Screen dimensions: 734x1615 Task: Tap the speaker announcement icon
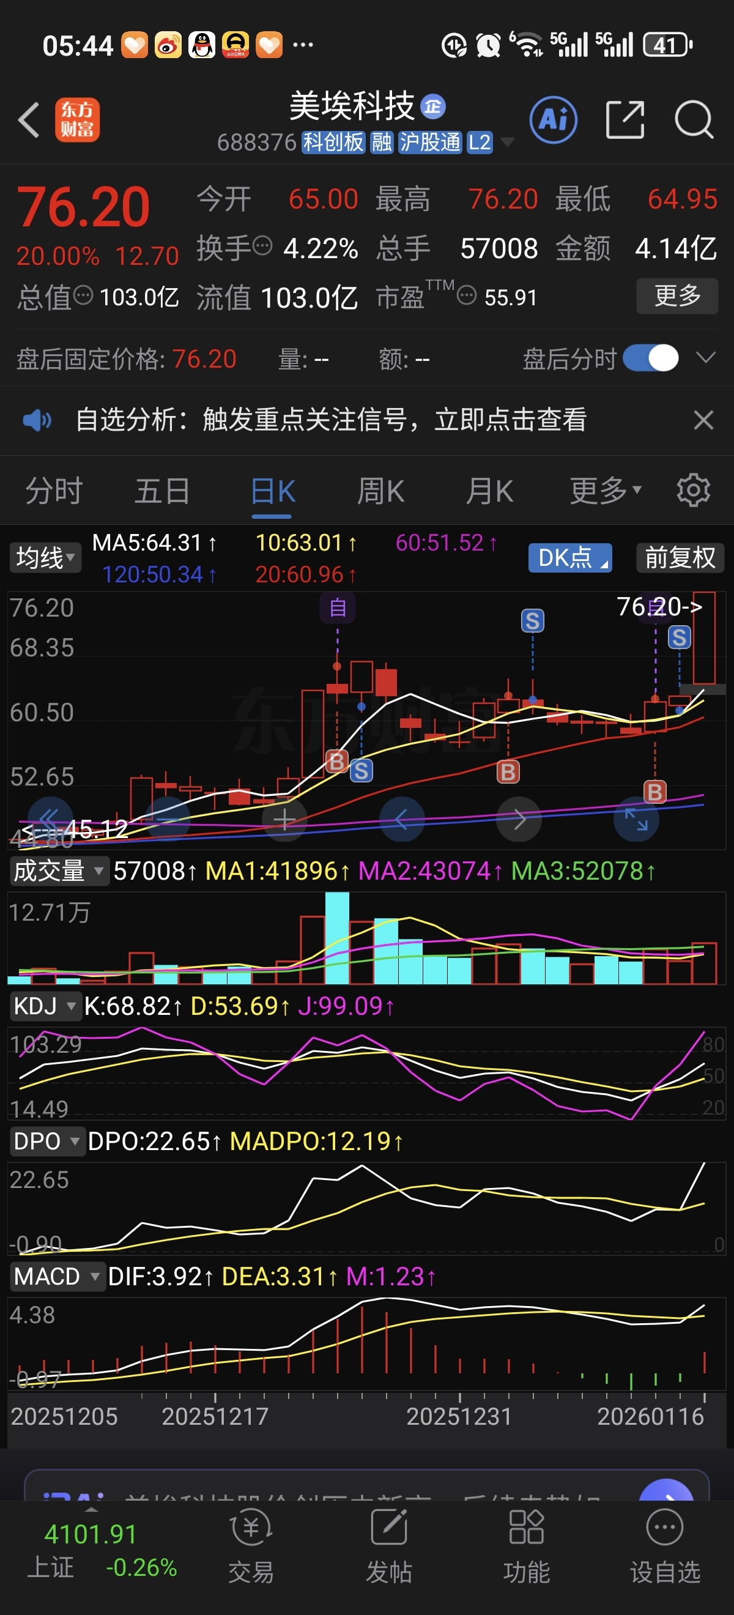coord(37,420)
